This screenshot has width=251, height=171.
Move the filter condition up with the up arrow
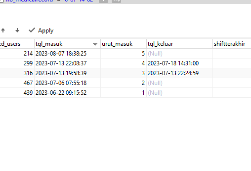3,30
